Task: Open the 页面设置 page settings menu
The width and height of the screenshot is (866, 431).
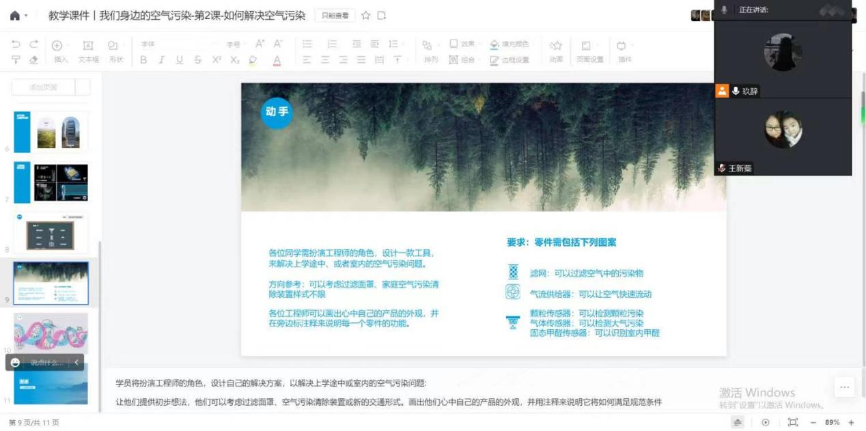Action: (589, 51)
